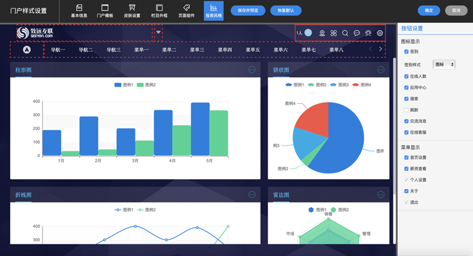Switch to the 皮肤设置 tab
This screenshot has width=473, height=256.
pos(132,10)
